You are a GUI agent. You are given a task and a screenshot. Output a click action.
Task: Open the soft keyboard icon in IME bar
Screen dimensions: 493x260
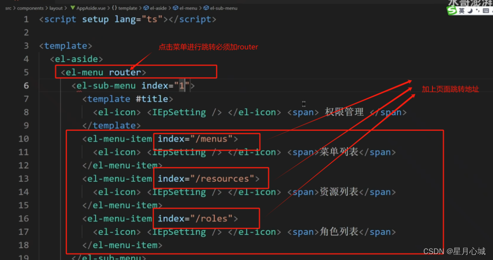486,11
